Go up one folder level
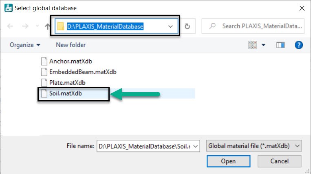The width and height of the screenshot is (311, 174). pyautogui.click(x=47, y=26)
